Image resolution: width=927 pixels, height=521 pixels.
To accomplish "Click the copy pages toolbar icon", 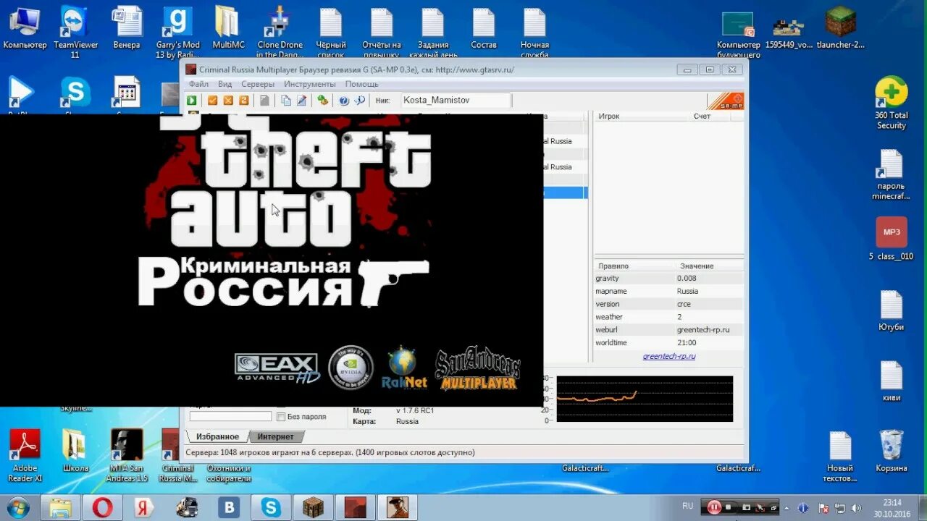I will coord(286,101).
